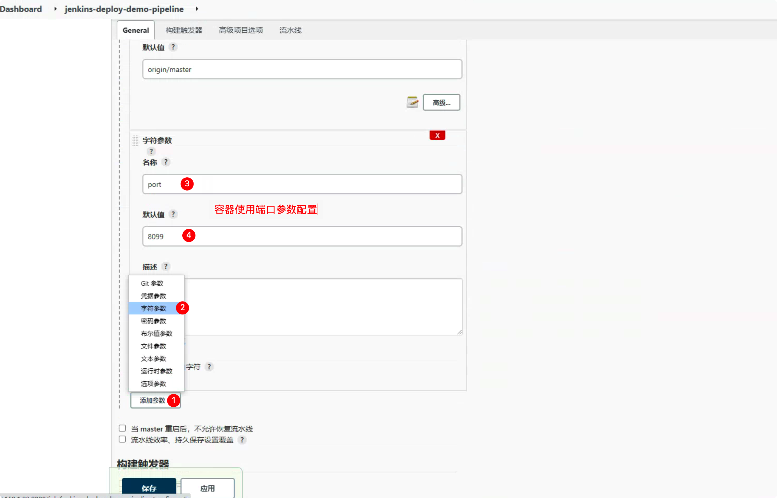This screenshot has height=498, width=777.
Task: Click the notepad edit icon beside 高级
Action: point(412,102)
